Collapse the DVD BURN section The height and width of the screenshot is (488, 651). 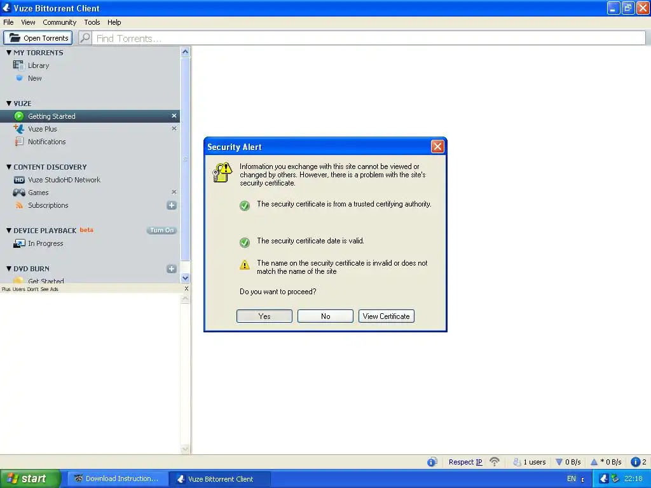(x=9, y=269)
